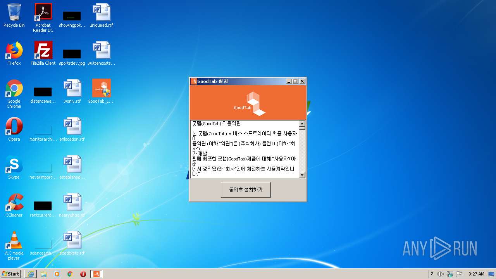Select the monitorarchi desktop file

click(43, 134)
